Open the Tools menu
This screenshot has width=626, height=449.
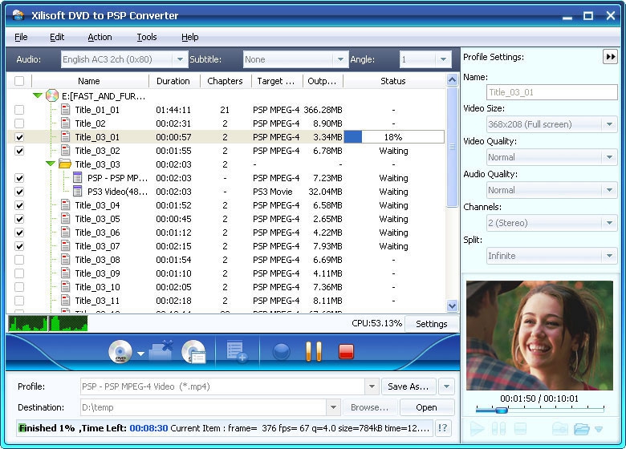147,37
